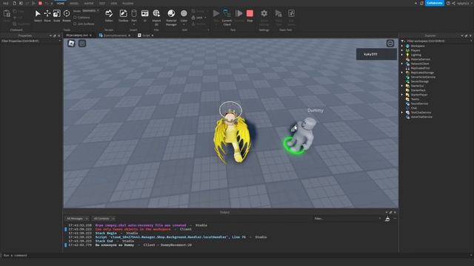Screen dimensions: 474x266
Task: Clear output with the broom icon
Action: 387,219
